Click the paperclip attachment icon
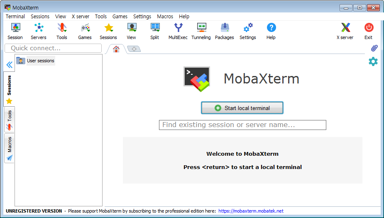384x218 pixels. click(374, 48)
